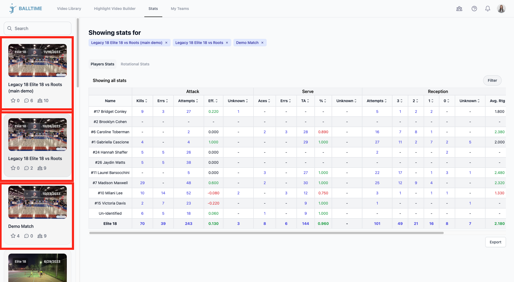The width and height of the screenshot is (514, 282).
Task: Open the user profile avatar
Action: [x=501, y=9]
